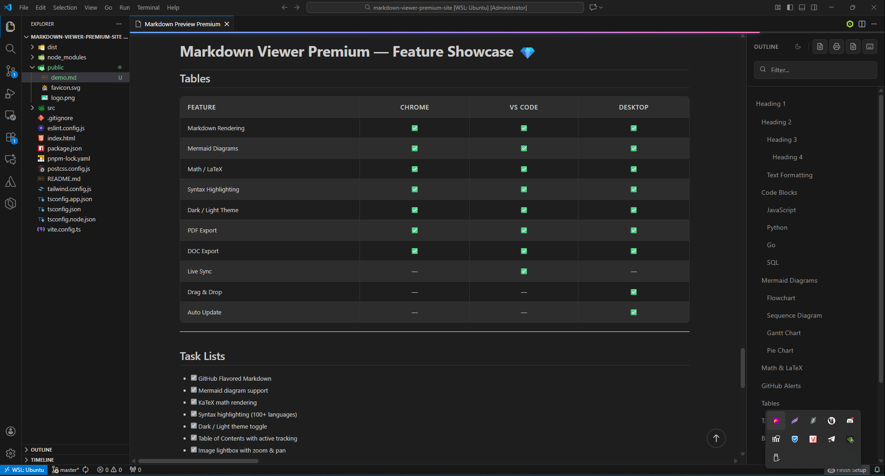The width and height of the screenshot is (885, 476).
Task: Click the document icon left of keyboard icon
Action: coord(853,46)
